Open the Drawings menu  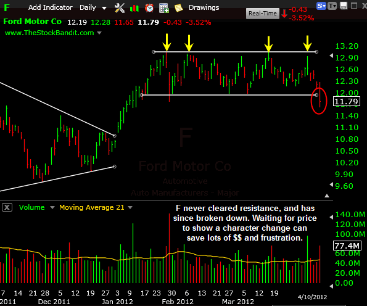[204, 8]
